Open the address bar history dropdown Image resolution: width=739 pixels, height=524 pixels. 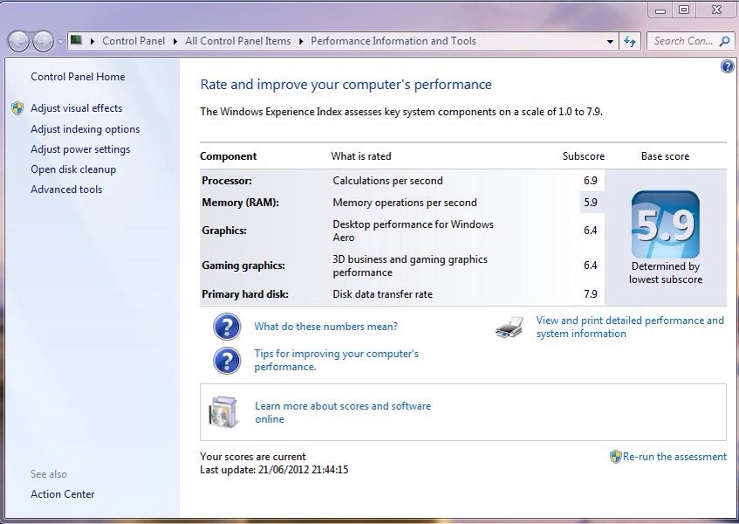click(x=610, y=42)
